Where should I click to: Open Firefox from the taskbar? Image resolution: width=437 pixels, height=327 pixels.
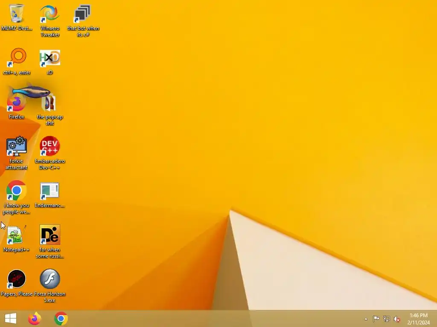click(x=35, y=318)
